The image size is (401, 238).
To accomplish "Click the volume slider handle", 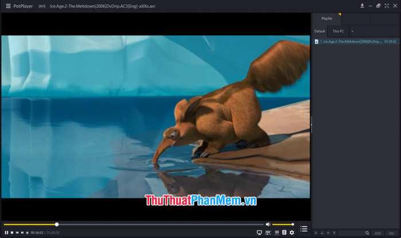I will [x=293, y=224].
